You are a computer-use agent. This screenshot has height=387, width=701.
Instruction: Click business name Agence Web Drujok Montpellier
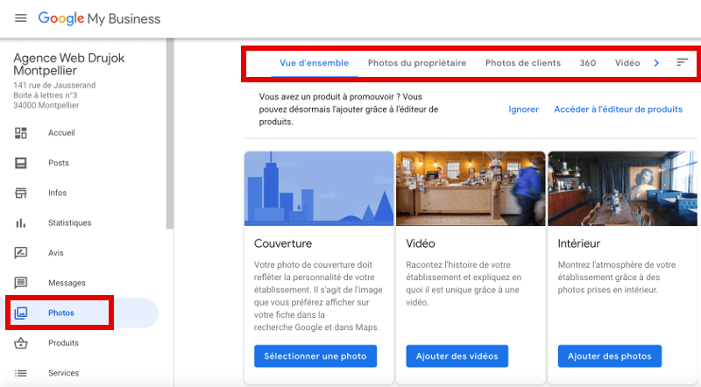69,64
